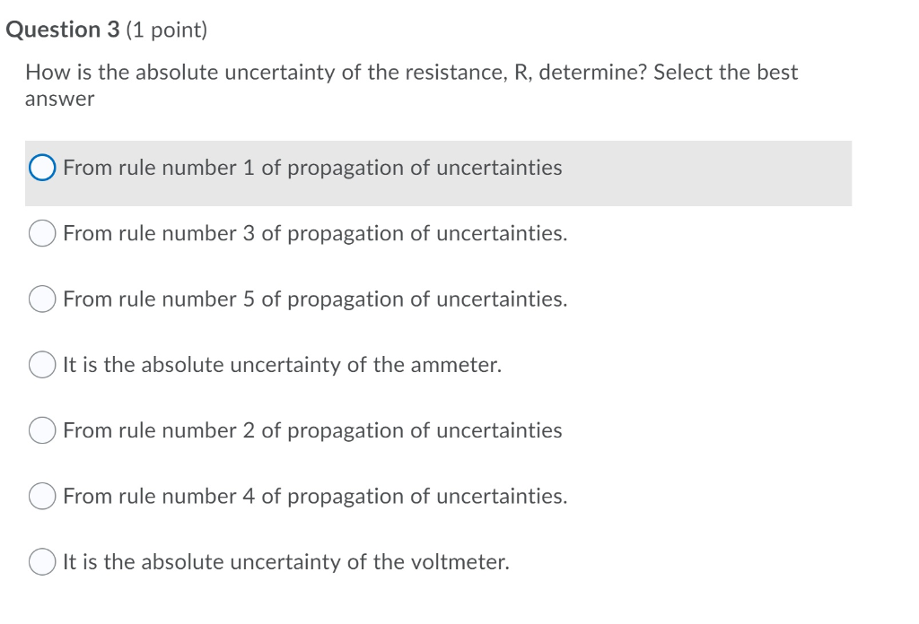Viewport: 919px width, 624px height.
Task: Click the radio circle beside rule number 5
Action: pyautogui.click(x=41, y=299)
